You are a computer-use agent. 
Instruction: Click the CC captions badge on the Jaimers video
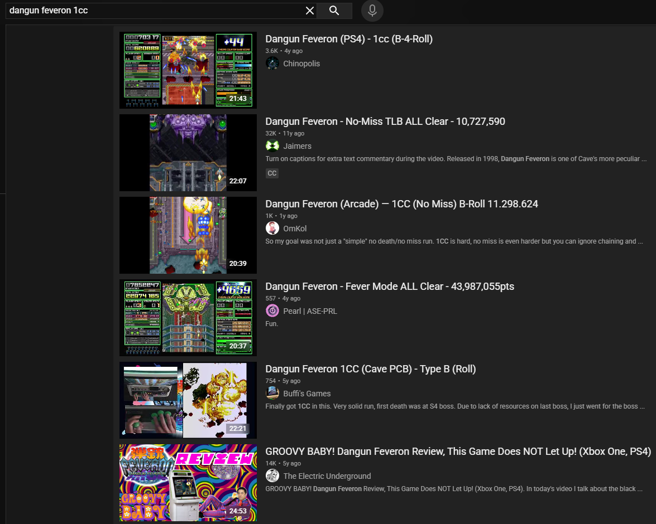(272, 173)
